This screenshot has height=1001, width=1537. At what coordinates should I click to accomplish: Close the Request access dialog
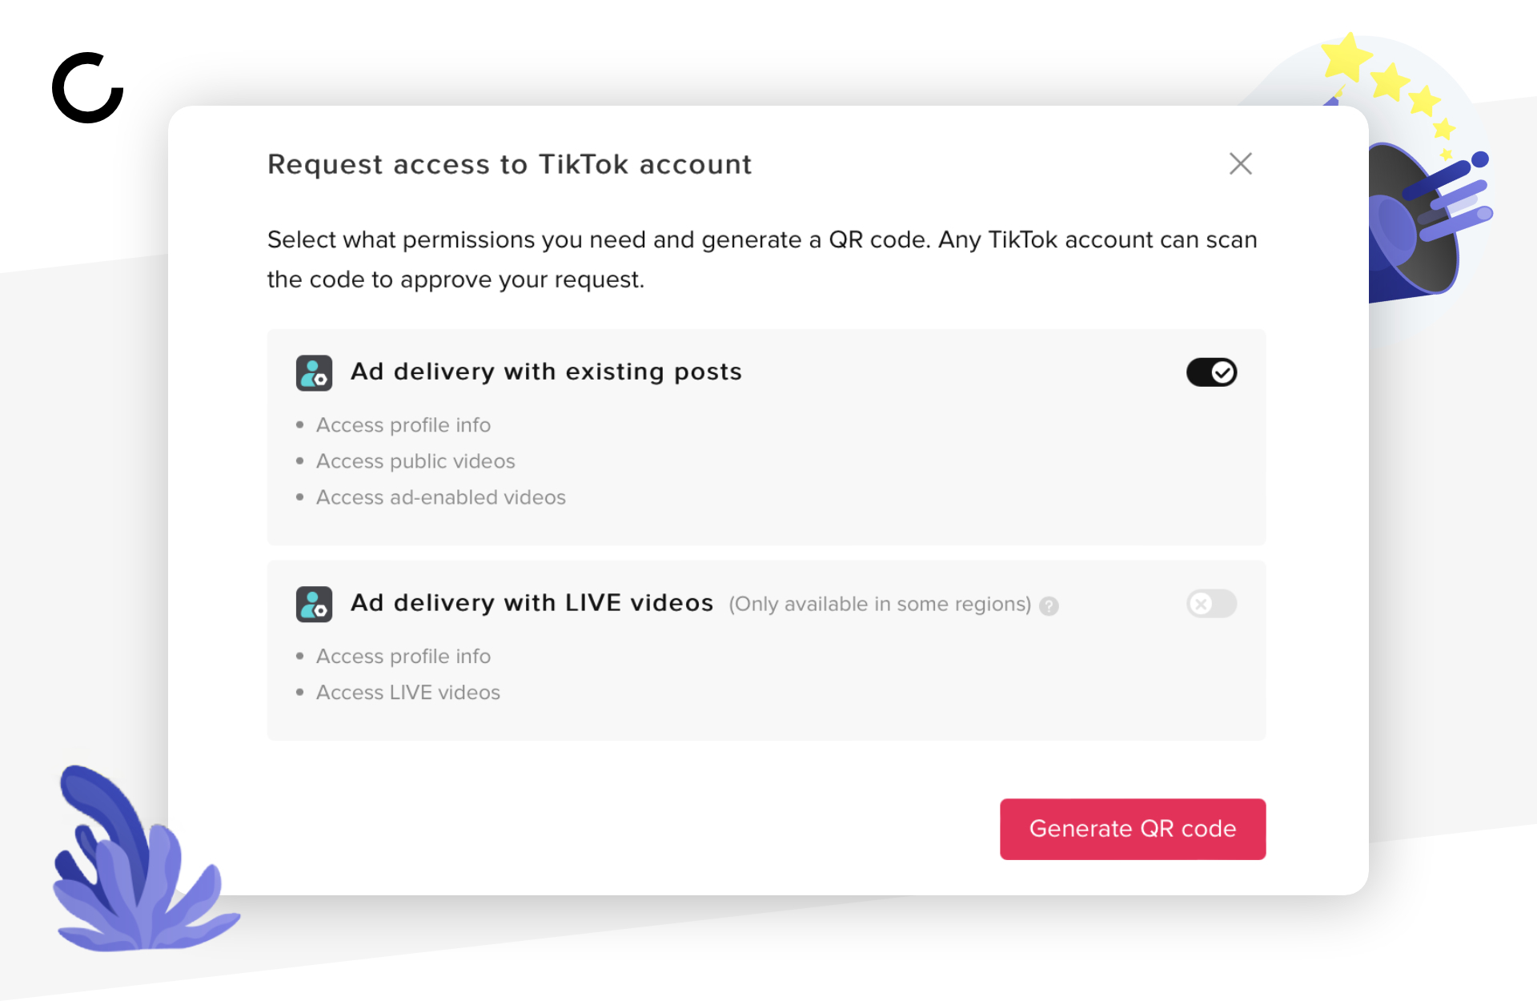tap(1240, 164)
